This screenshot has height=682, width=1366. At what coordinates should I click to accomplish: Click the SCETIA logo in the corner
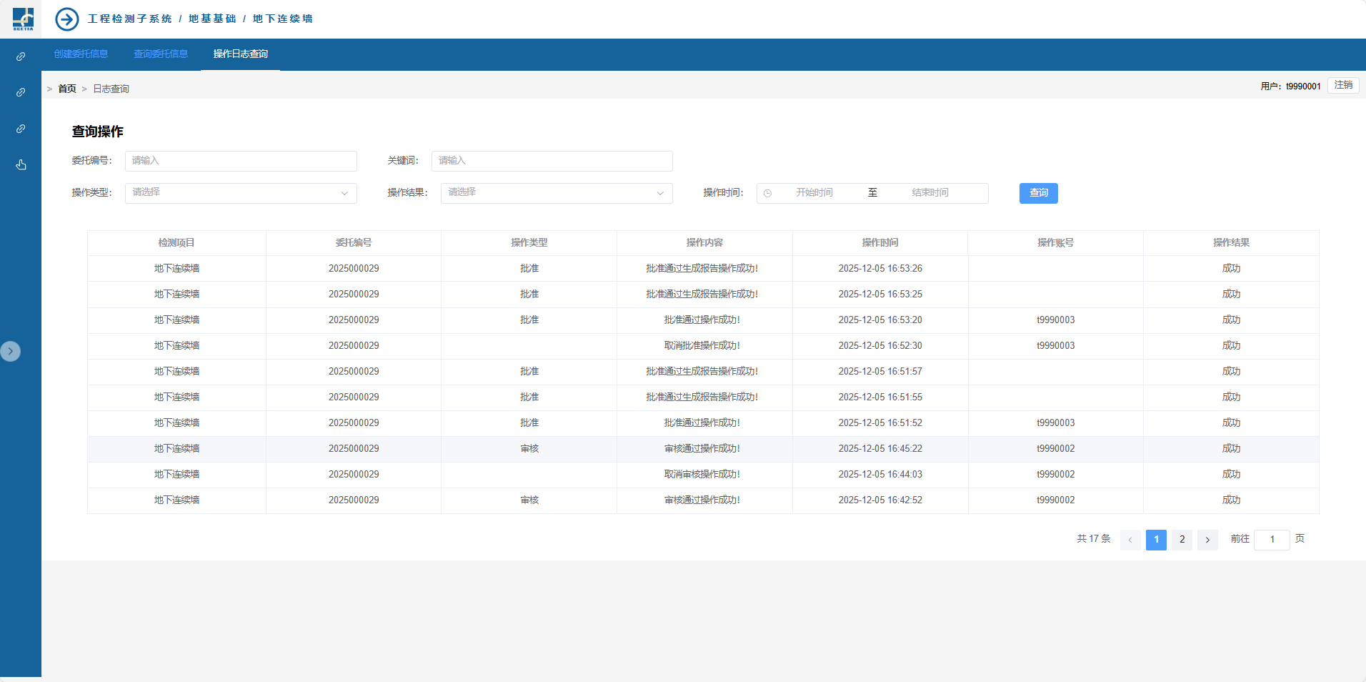coord(23,19)
